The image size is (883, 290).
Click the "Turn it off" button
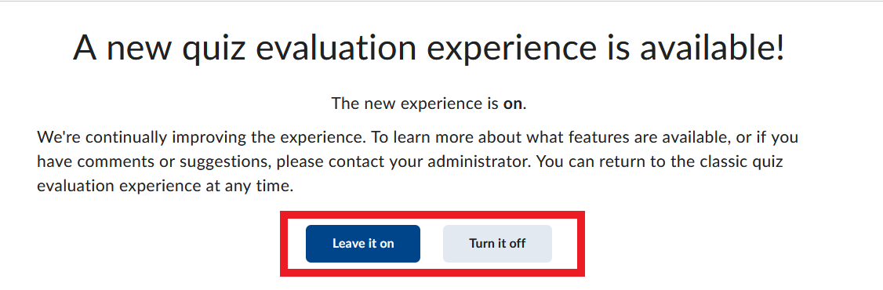click(x=497, y=244)
